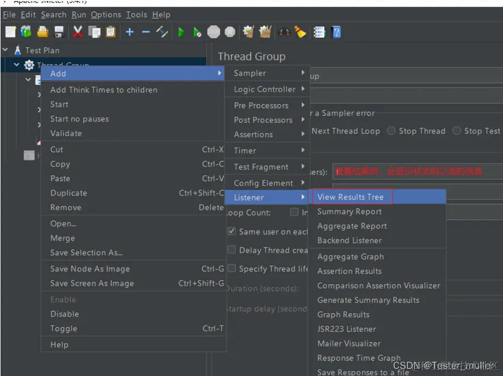The width and height of the screenshot is (503, 376).
Task: Click the Number of Threads input field
Action: click(x=417, y=171)
